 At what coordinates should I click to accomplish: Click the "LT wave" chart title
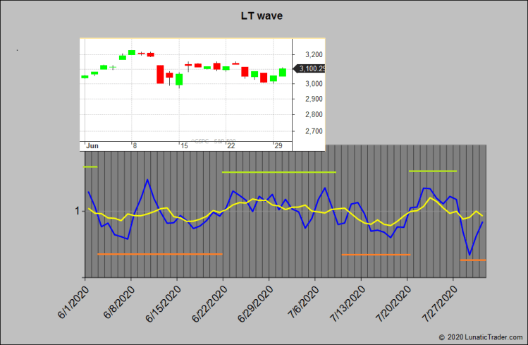[262, 16]
